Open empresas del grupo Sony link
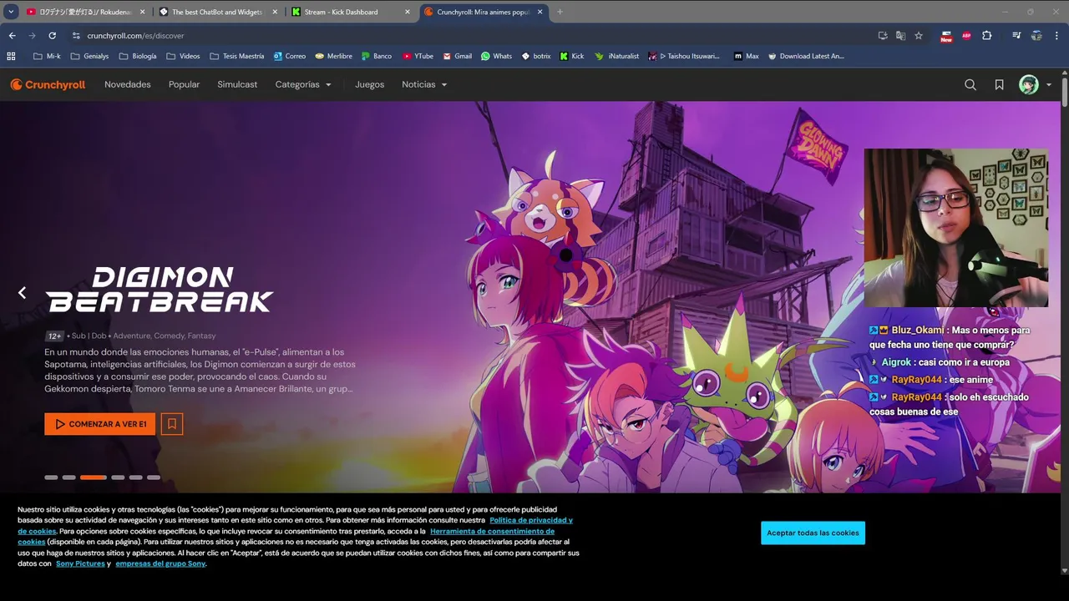This screenshot has height=601, width=1069. click(x=160, y=563)
